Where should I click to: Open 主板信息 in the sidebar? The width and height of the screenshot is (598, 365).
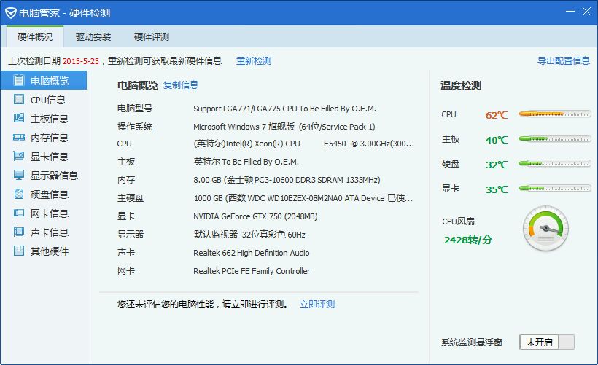click(x=44, y=119)
